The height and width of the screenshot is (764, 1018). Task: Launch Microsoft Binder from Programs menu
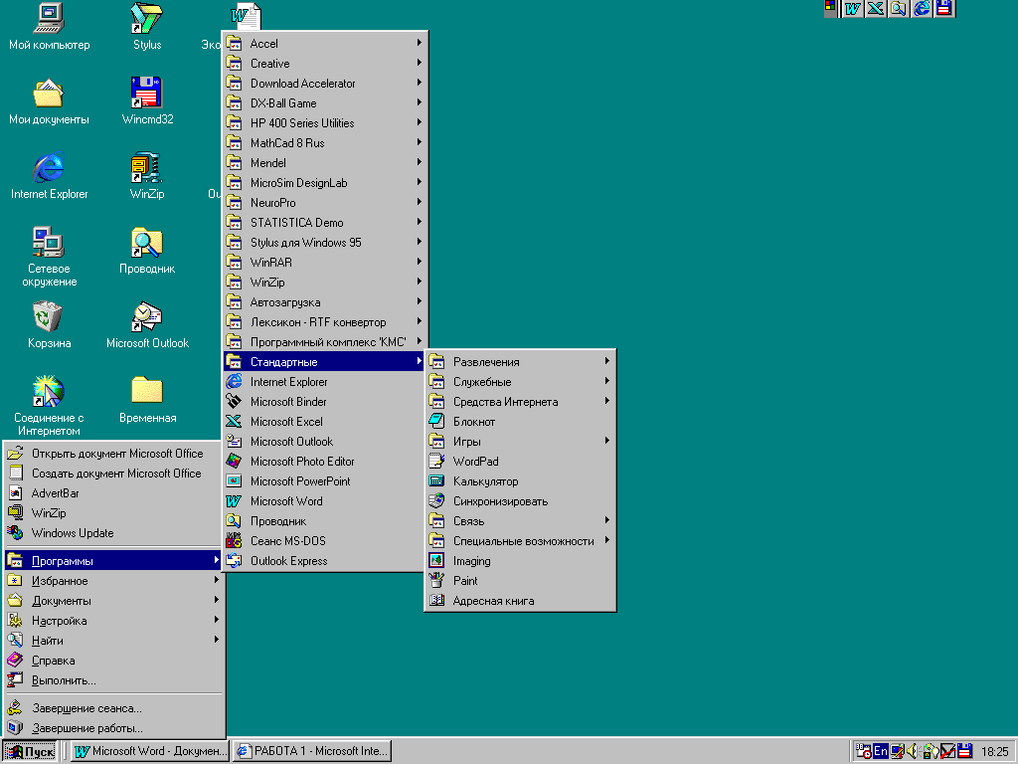tap(324, 402)
